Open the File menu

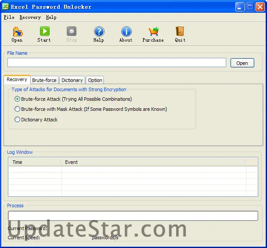9,18
